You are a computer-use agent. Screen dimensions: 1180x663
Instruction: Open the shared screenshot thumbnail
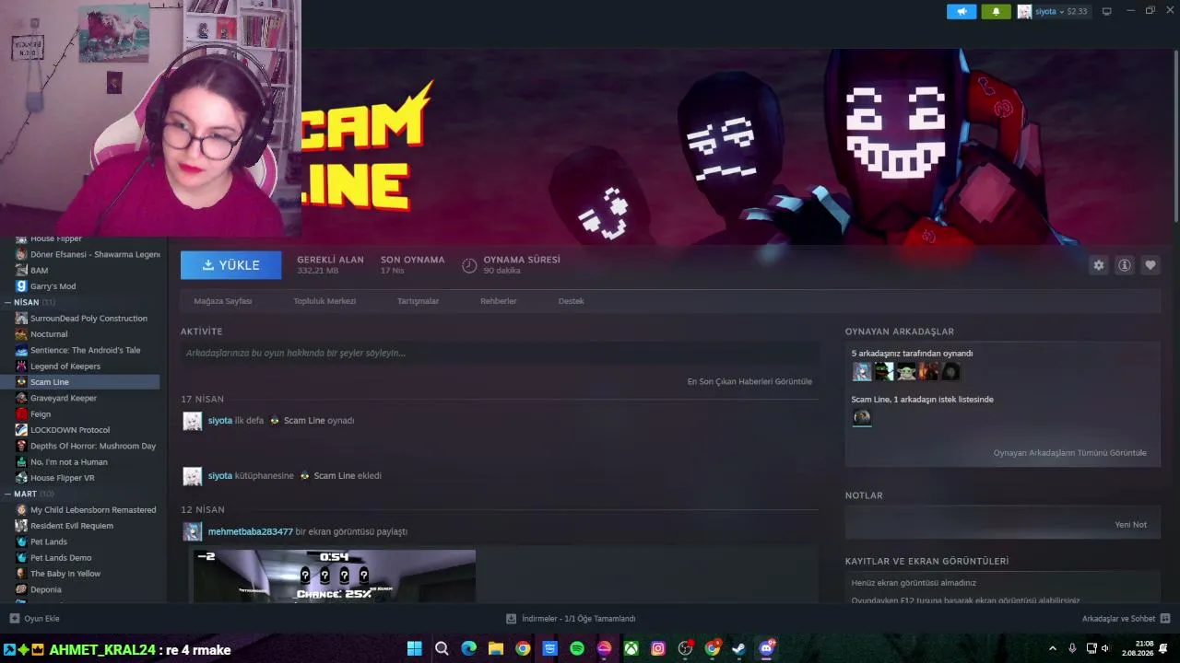pyautogui.click(x=334, y=576)
